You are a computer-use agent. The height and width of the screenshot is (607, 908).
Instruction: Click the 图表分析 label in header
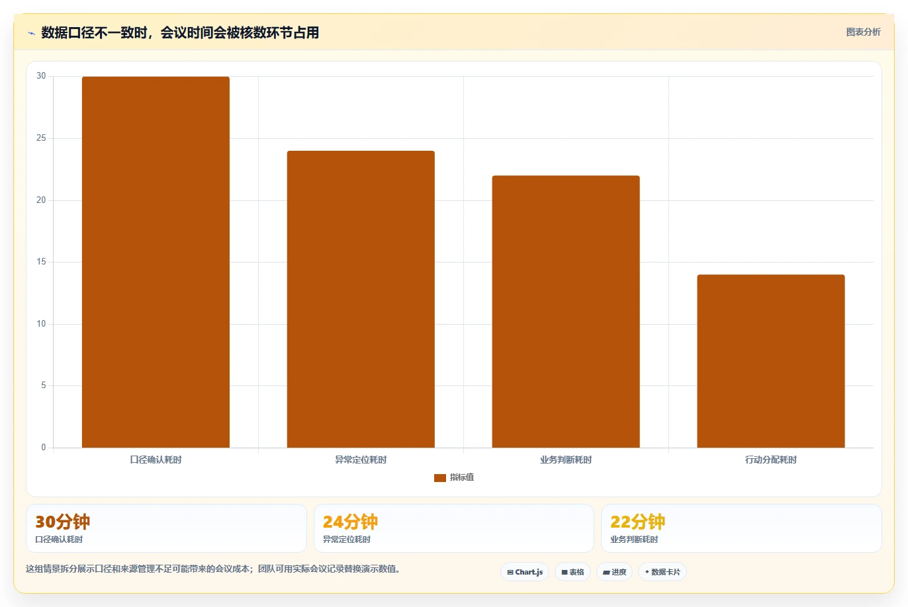point(863,32)
